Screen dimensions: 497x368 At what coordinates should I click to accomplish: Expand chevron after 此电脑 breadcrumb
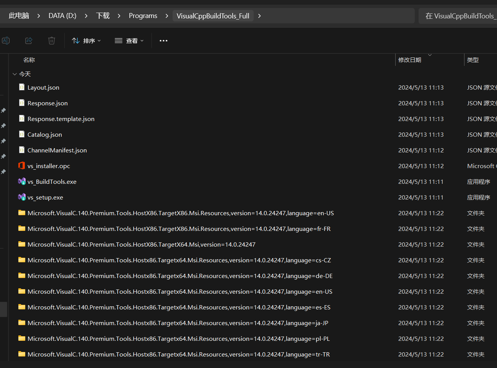tap(39, 16)
